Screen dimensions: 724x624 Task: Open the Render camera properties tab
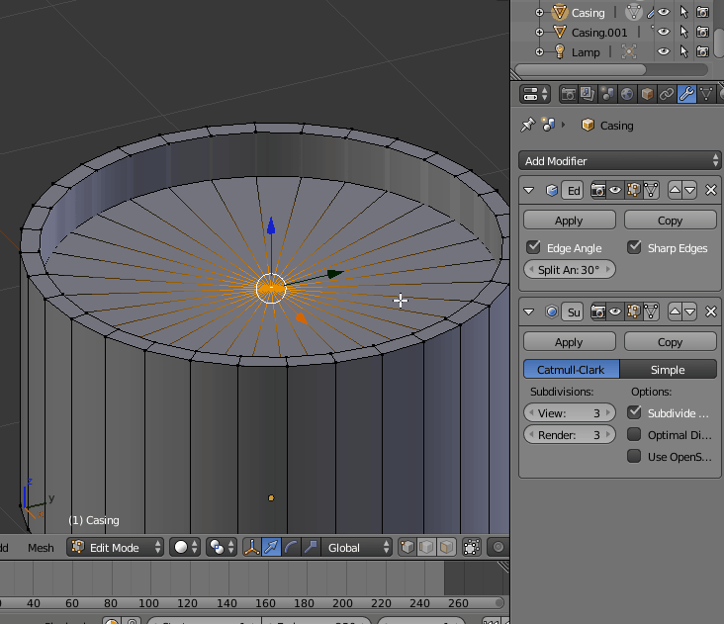point(569,95)
